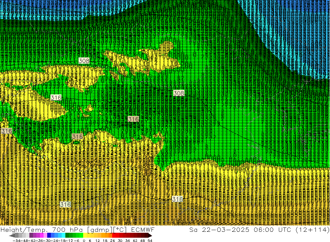Click the 308 contour label in the open green area
The image size is (330, 242).
[179, 93]
